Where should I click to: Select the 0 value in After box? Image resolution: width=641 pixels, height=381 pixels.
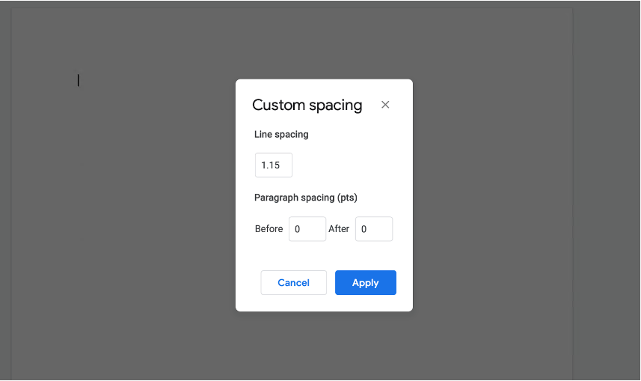coord(364,229)
